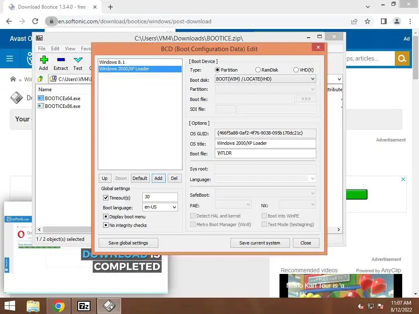Select BOOTICEx86.exe file icon in 7-Zip
This screenshot has width=419, height=314.
pos(41,106)
